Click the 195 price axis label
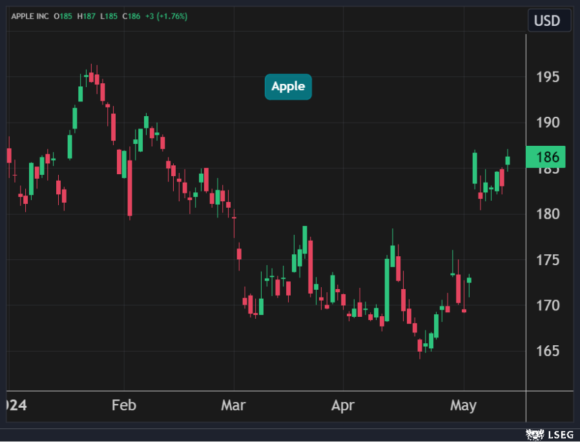The width and height of the screenshot is (580, 442). click(548, 77)
